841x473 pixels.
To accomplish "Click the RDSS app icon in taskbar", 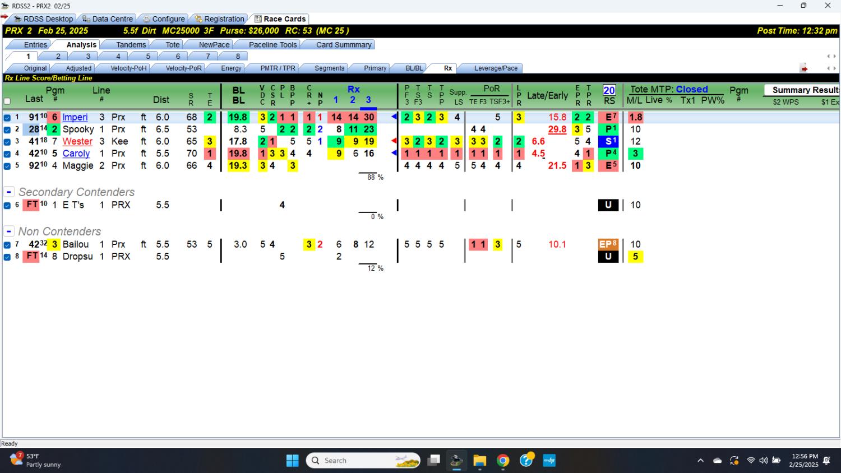I will (x=456, y=461).
